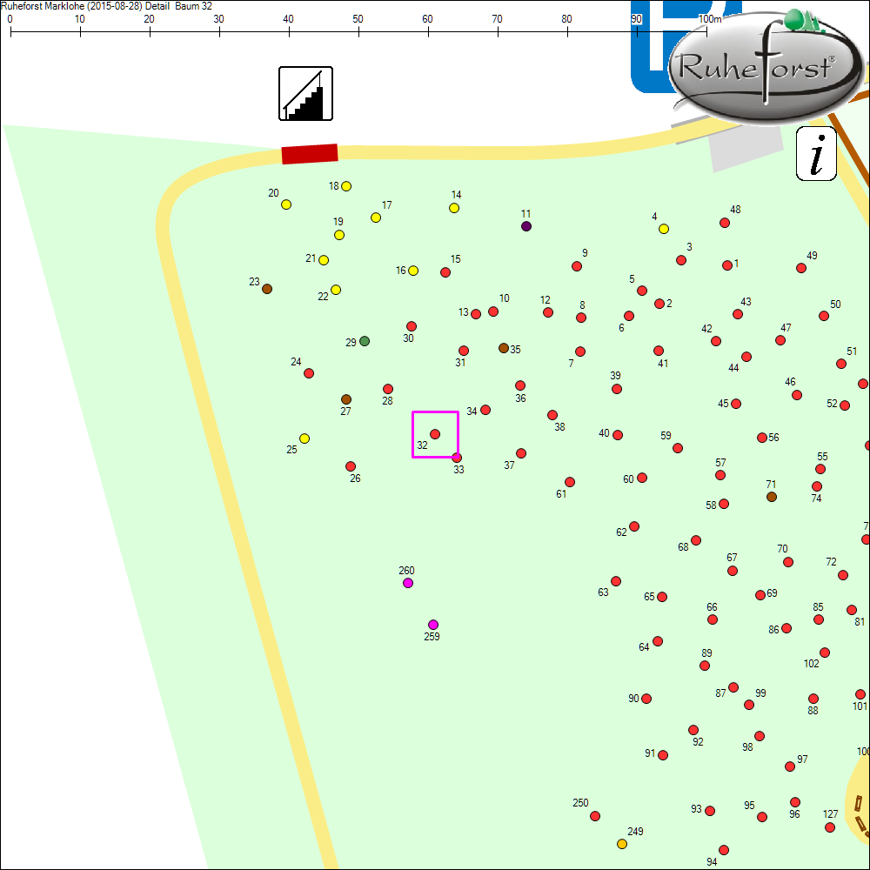Select red tree marker 102
The width and height of the screenshot is (870, 870).
[825, 652]
